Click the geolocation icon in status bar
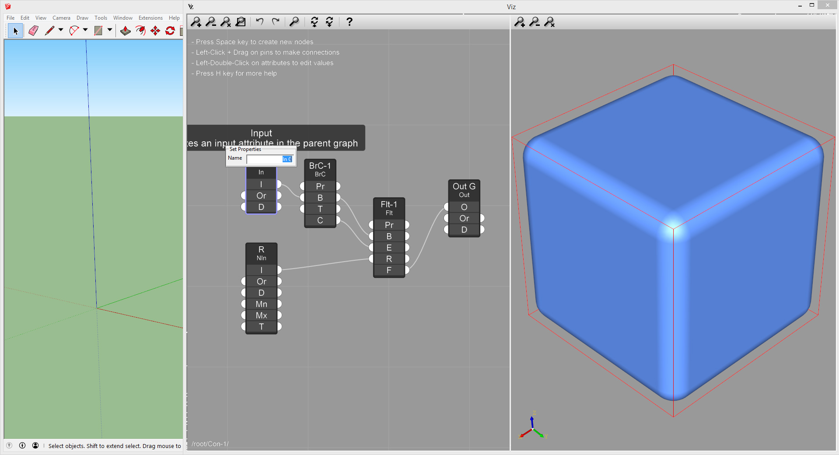 point(9,446)
